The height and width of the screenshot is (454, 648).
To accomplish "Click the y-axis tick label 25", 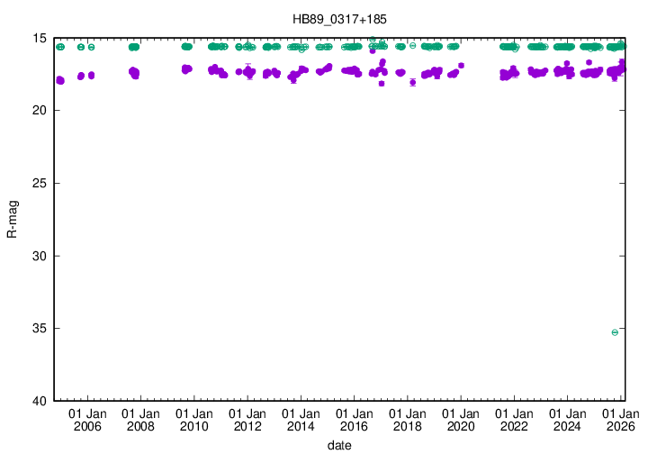I will click(40, 184).
